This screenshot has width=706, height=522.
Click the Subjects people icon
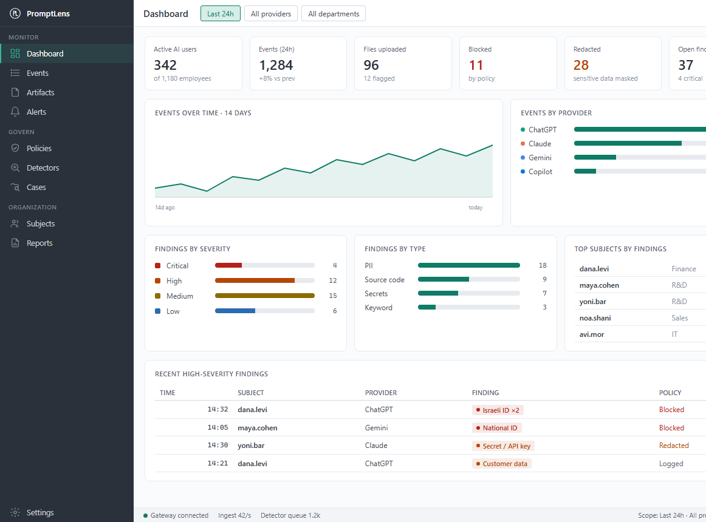(15, 223)
